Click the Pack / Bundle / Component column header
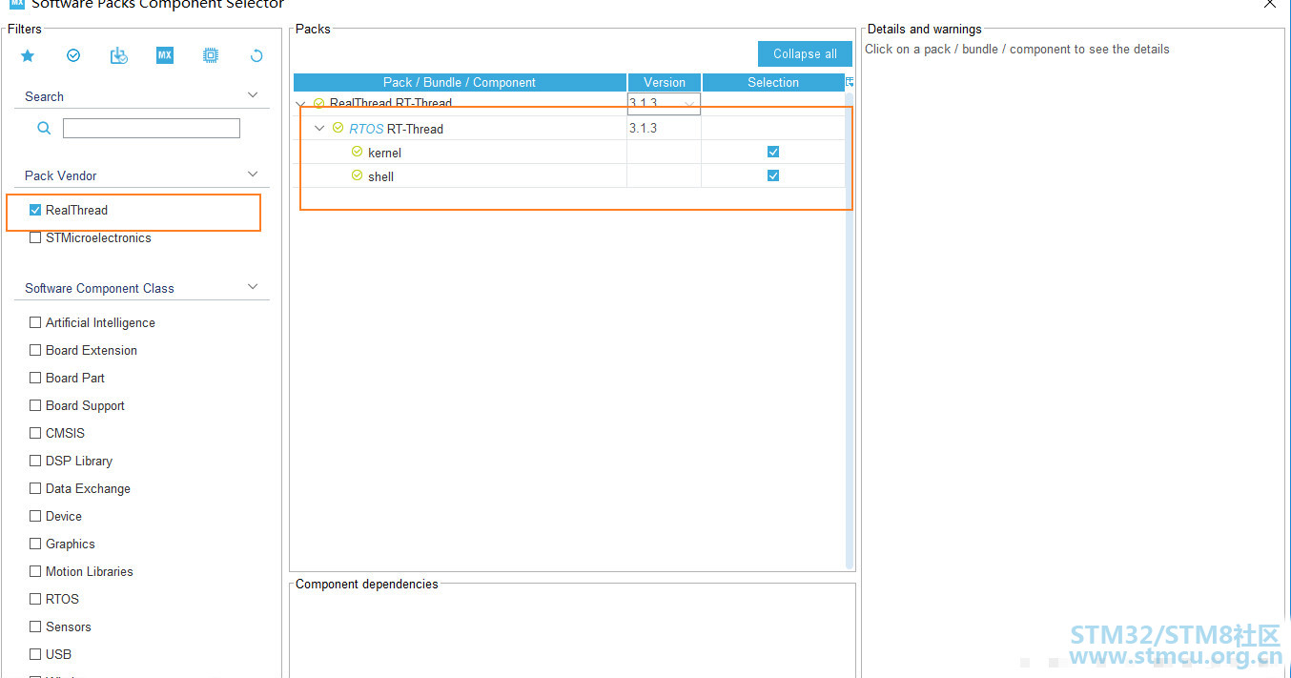1291x678 pixels. 460,82
